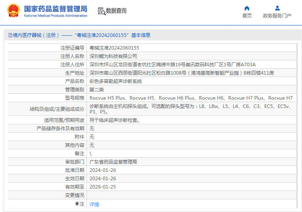Select product name 彩色多普勒超声诊断系统
Image resolution: width=302 pixels, height=212 pixels.
115,81
